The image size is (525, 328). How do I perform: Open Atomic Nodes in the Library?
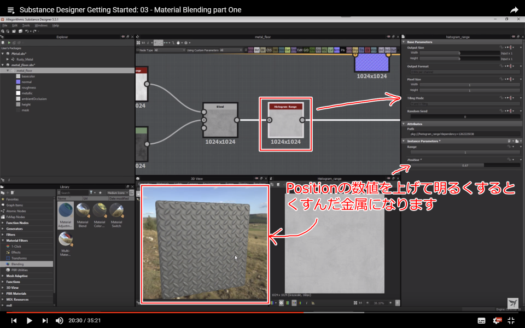[x=16, y=211]
